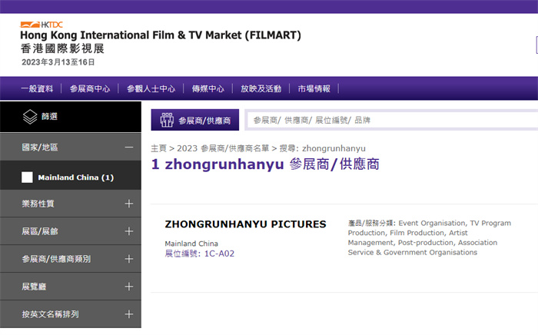Open the 一般資料 menu
538x335 pixels.
pos(37,89)
